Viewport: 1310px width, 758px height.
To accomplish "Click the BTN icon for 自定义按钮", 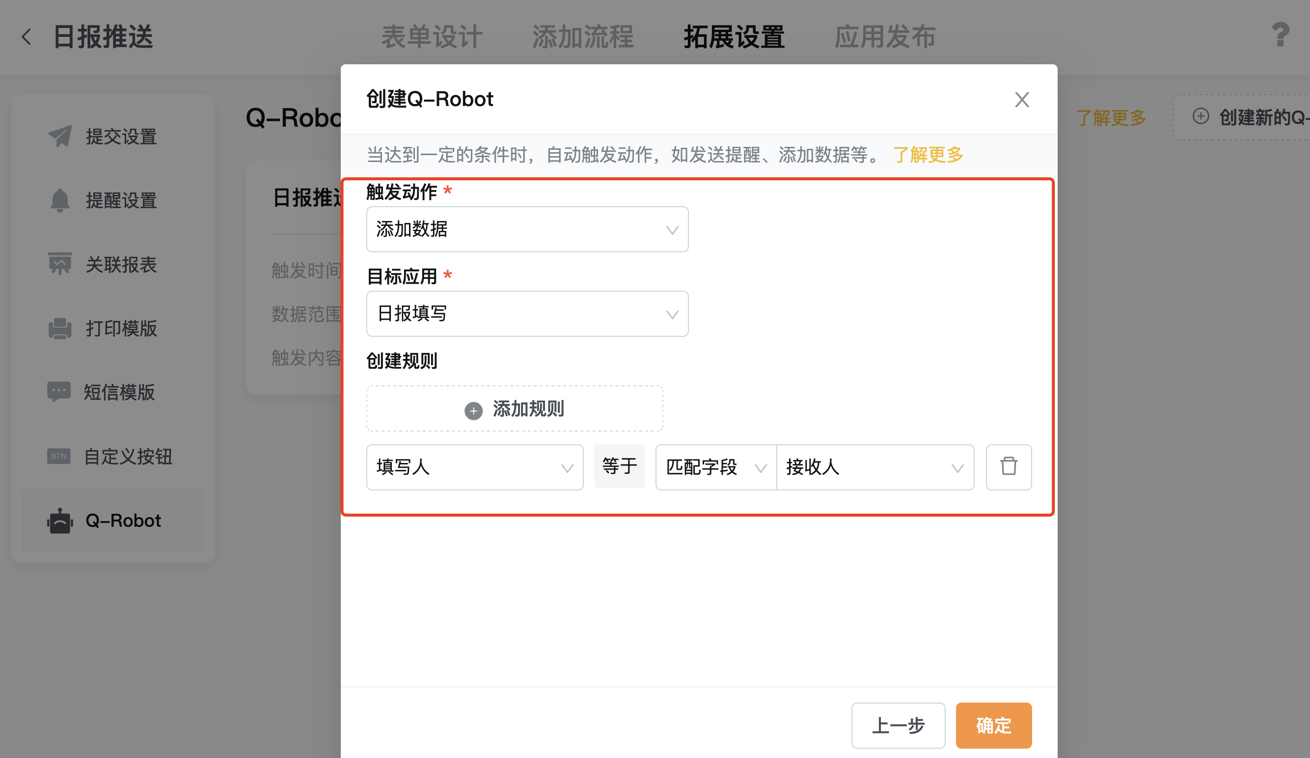I will (x=59, y=456).
